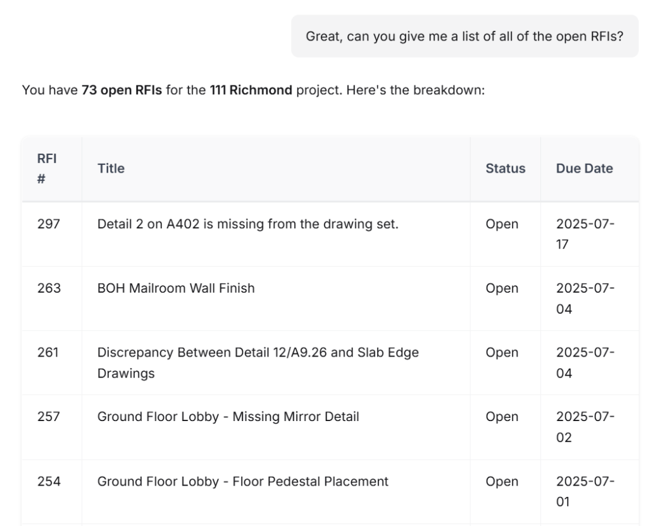Click RFI number 263
Image resolution: width=648 pixels, height=526 pixels.
(49, 288)
